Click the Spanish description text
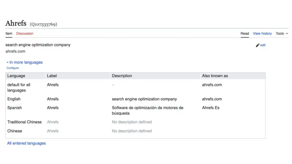 (147, 110)
